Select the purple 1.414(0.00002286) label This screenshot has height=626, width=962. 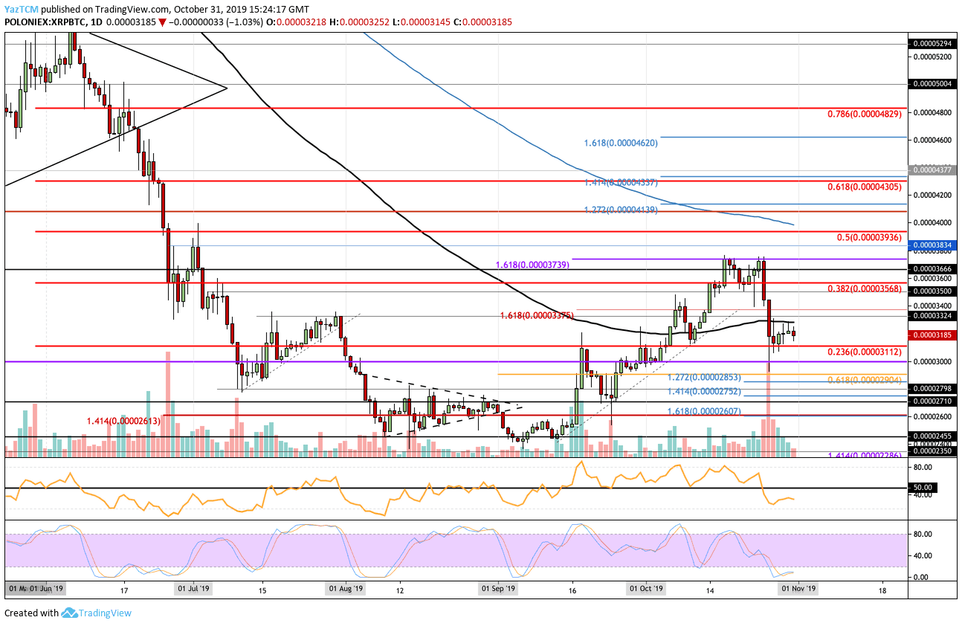(x=863, y=455)
